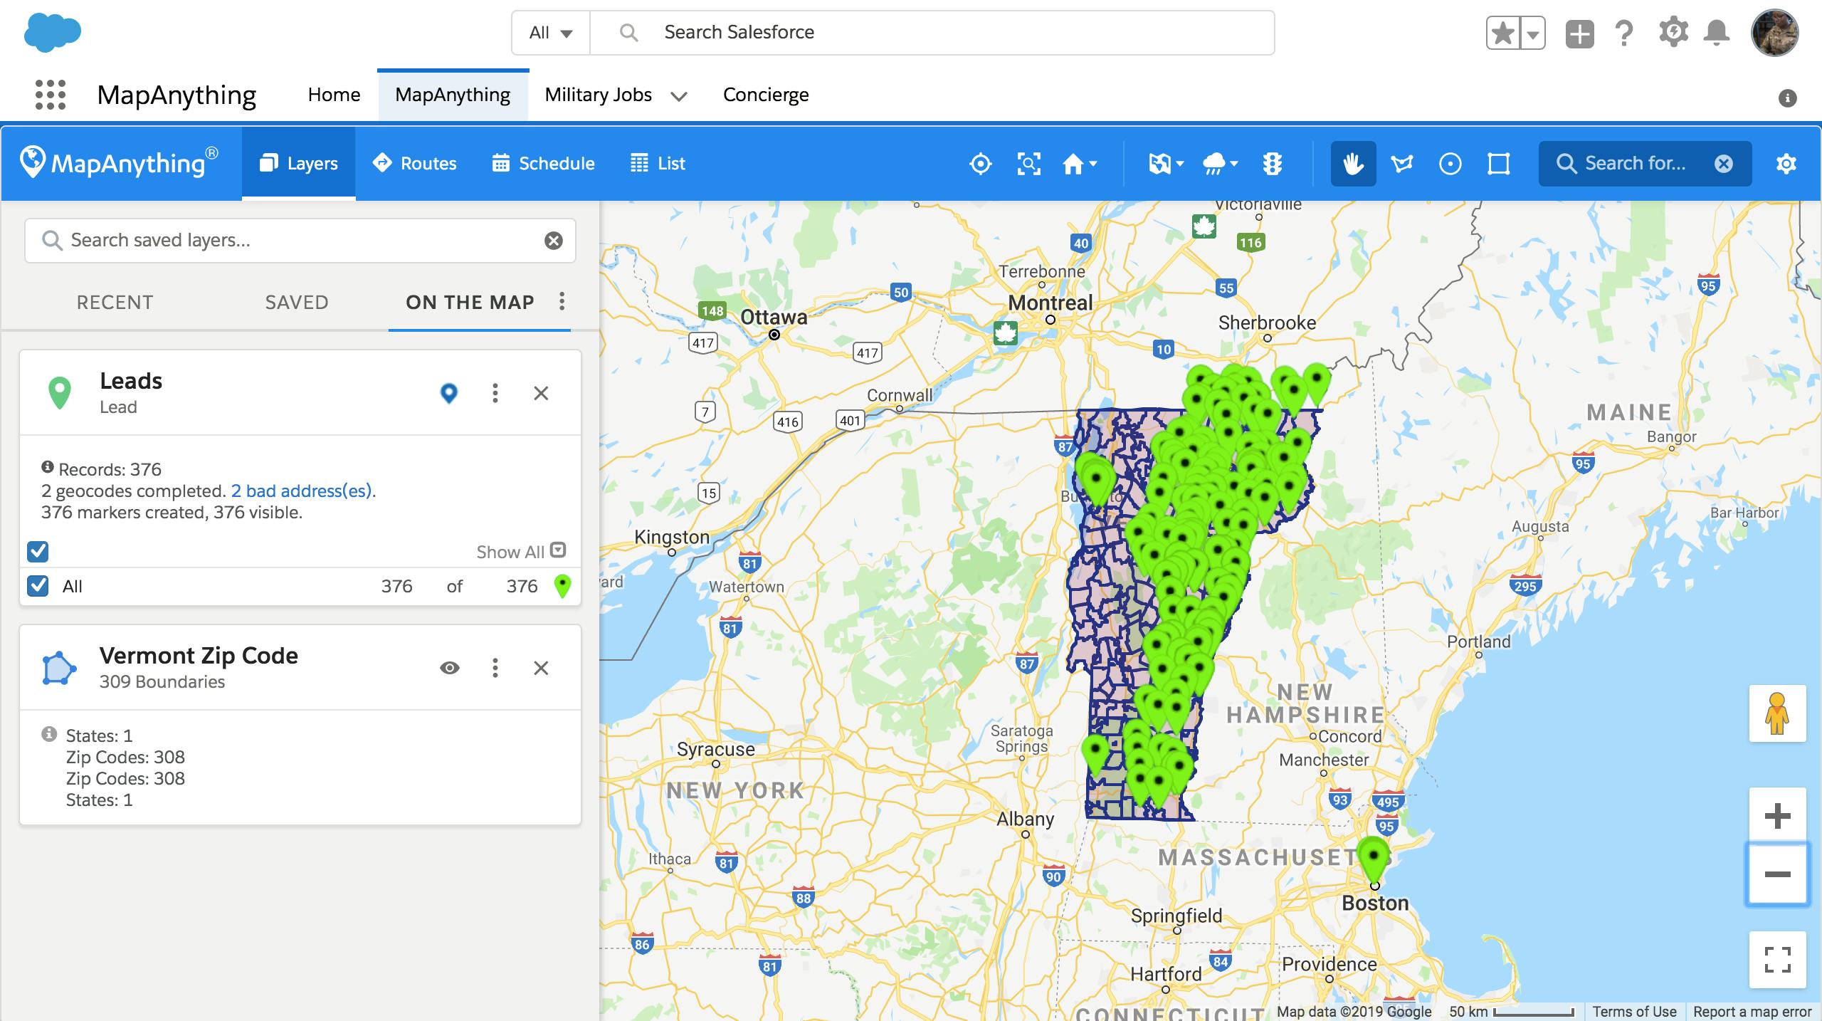Toggle fullscreen map view
This screenshot has width=1822, height=1021.
pyautogui.click(x=1777, y=960)
